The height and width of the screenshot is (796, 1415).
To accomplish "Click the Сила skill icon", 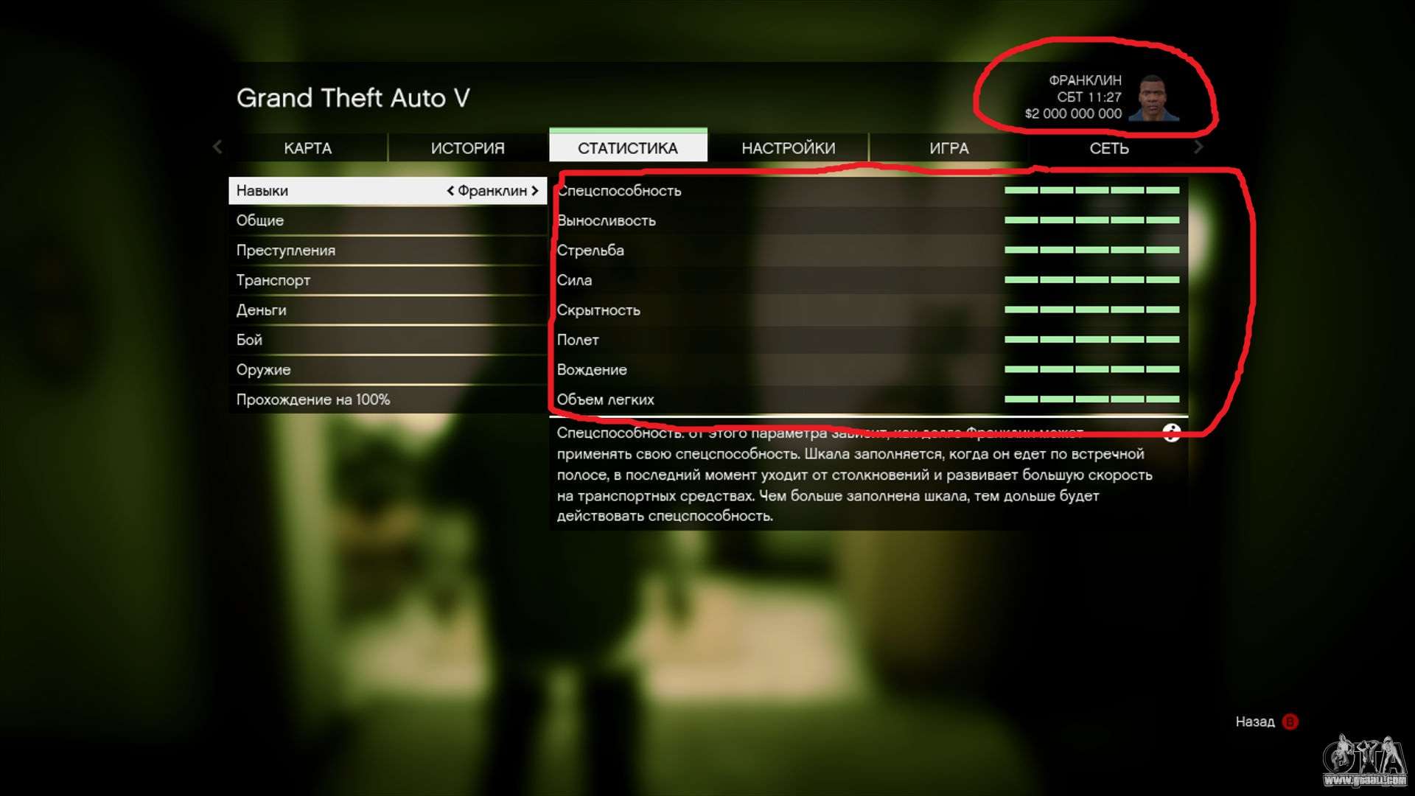I will [x=576, y=280].
